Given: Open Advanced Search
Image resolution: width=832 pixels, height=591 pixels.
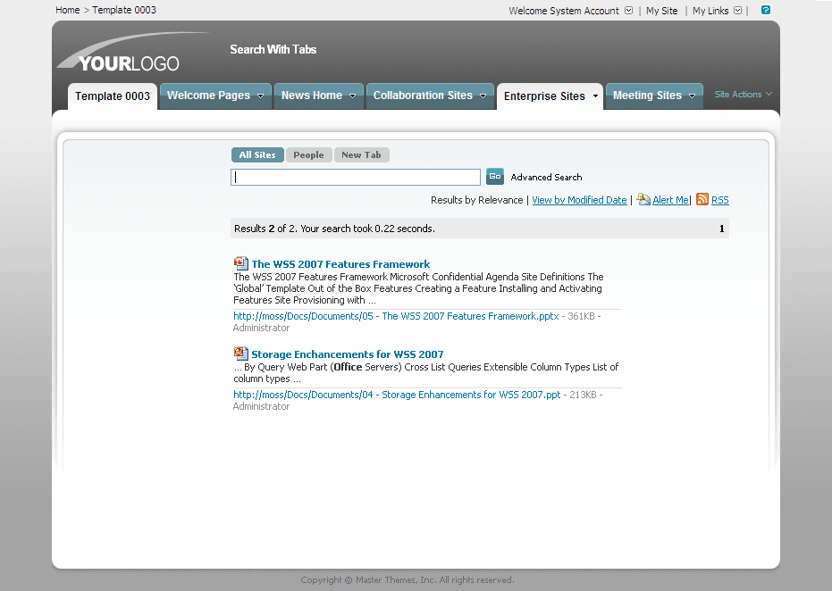Looking at the screenshot, I should tap(545, 177).
